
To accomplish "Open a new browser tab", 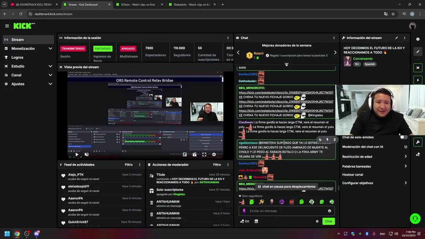I will (x=222, y=5).
